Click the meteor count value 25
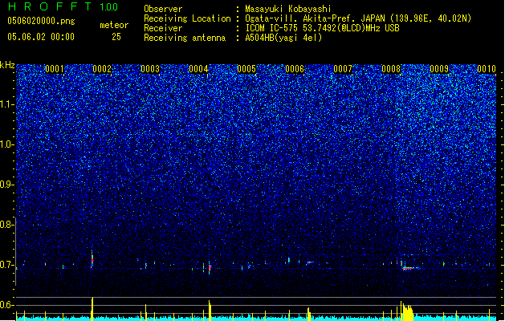 (116, 37)
